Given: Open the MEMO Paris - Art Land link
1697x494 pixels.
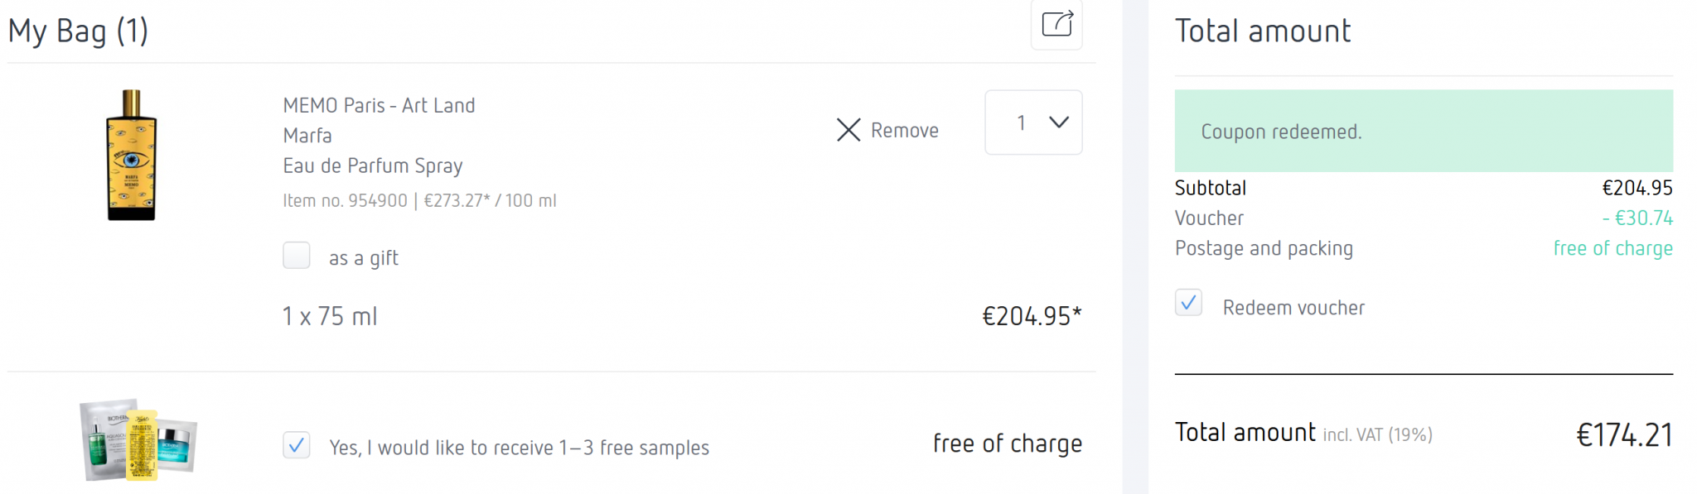Looking at the screenshot, I should (379, 106).
